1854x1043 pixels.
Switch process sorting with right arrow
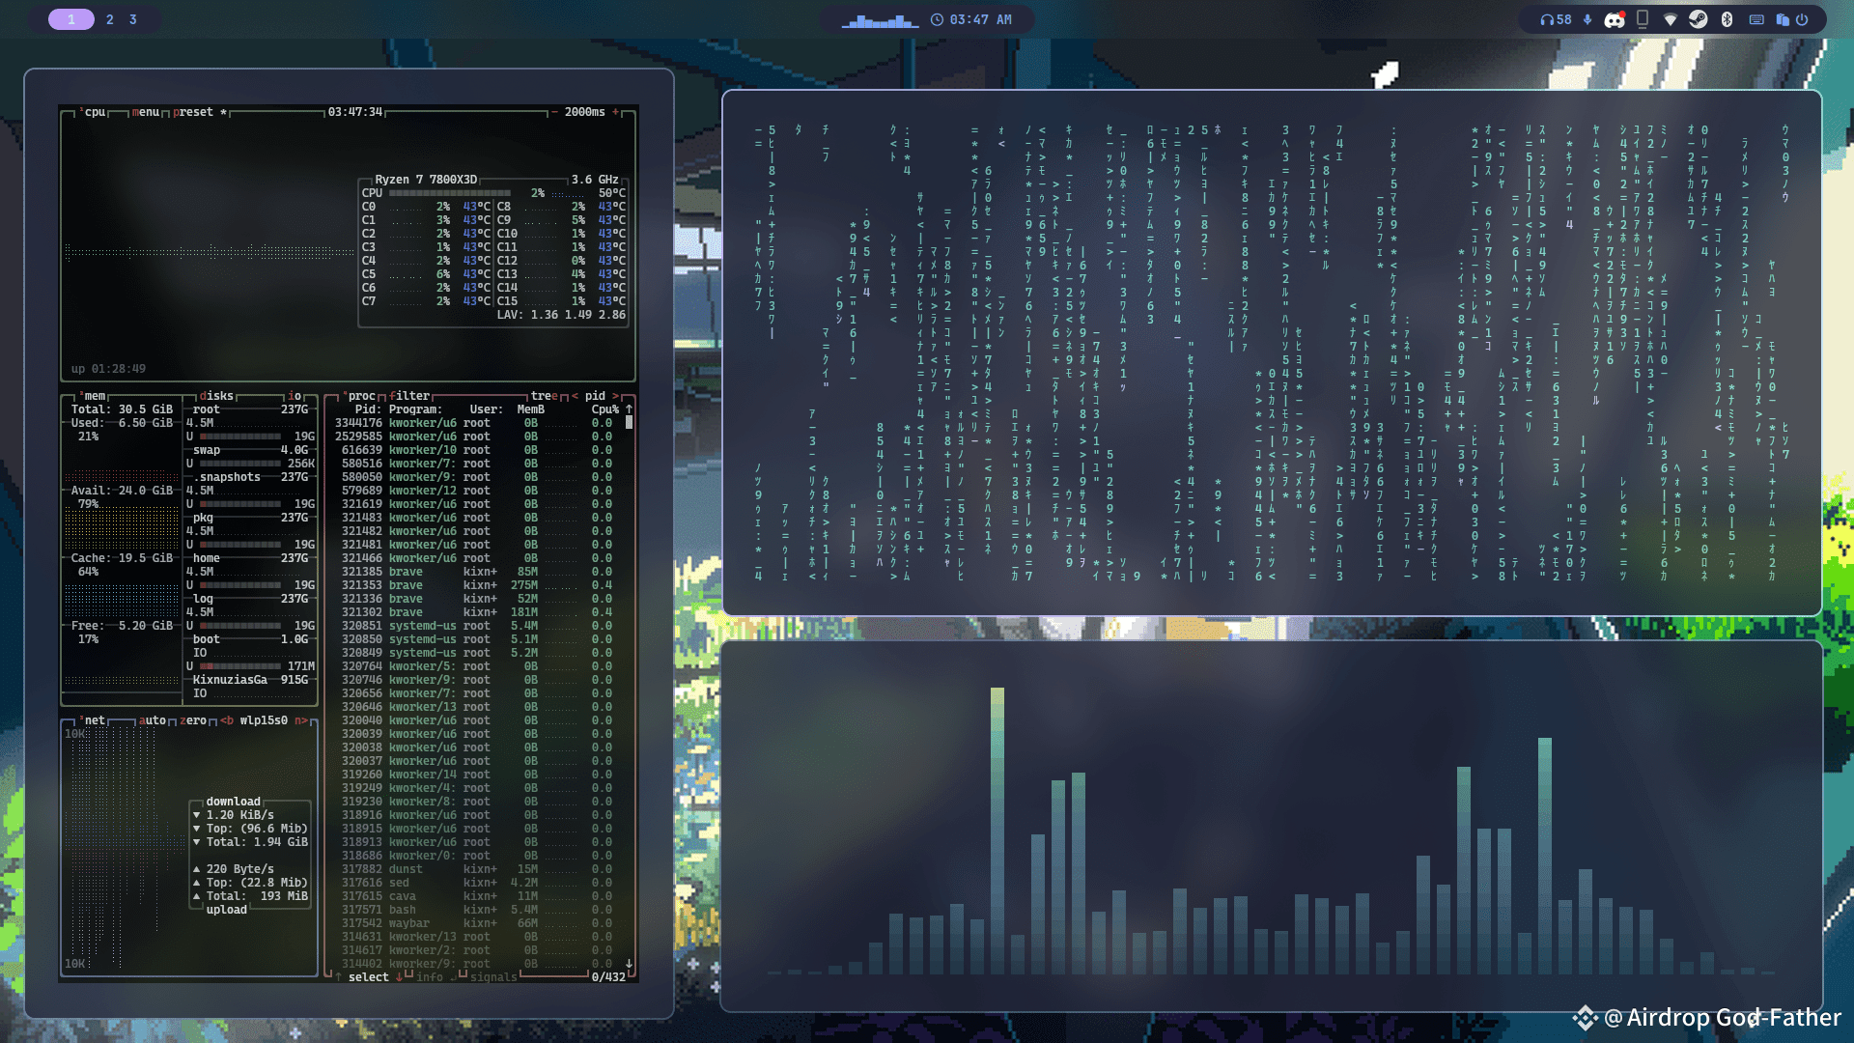click(x=615, y=396)
